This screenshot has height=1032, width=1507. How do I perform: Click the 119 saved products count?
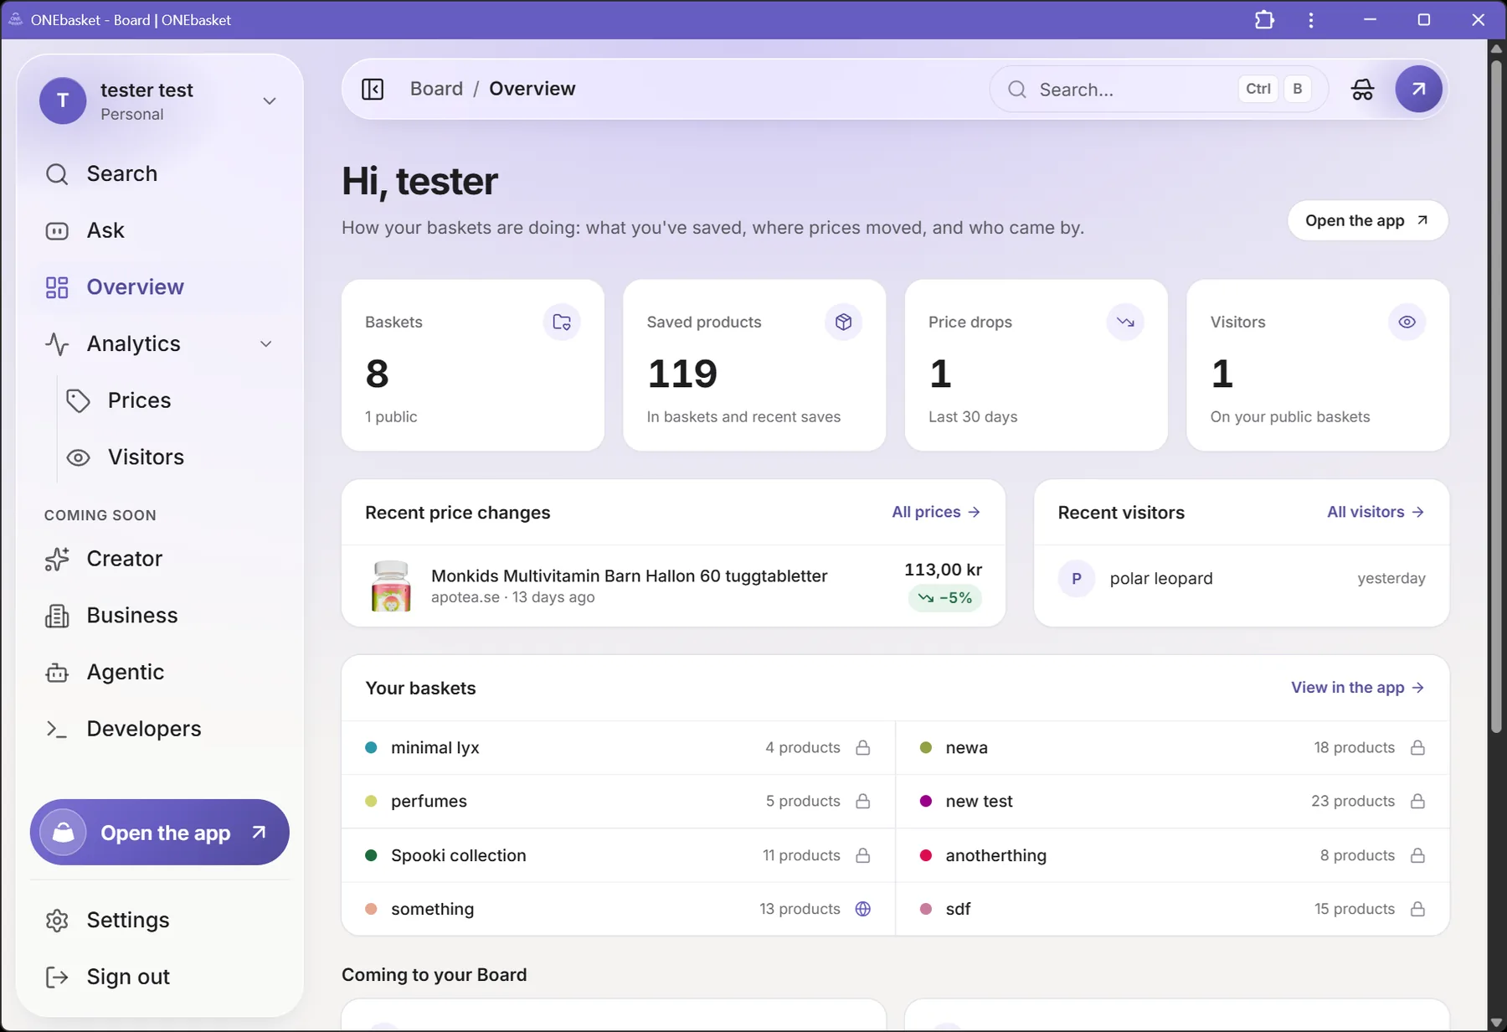pos(682,374)
